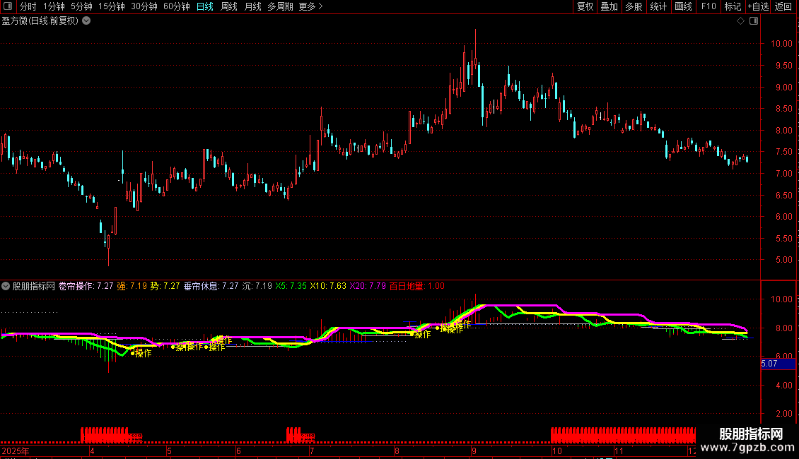Open F10 company information

pos(708,6)
